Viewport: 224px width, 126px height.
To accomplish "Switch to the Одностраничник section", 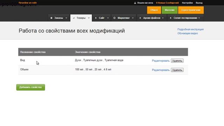I will pos(191,10).
